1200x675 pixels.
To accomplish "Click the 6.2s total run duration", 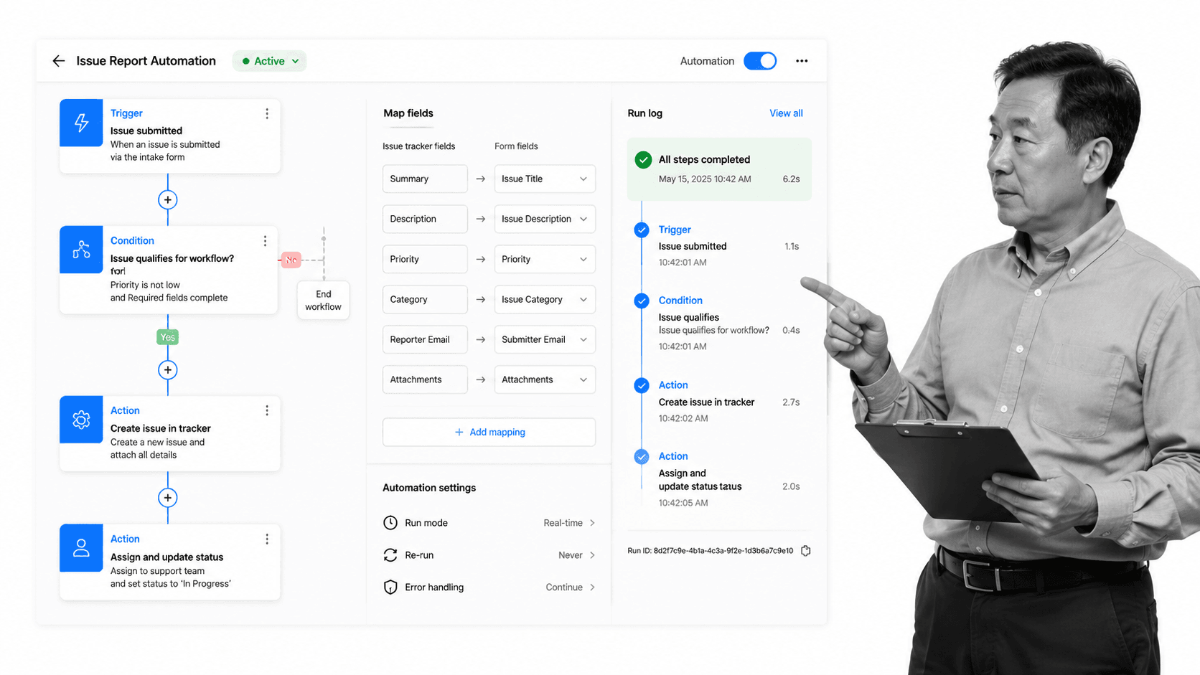I will (791, 179).
